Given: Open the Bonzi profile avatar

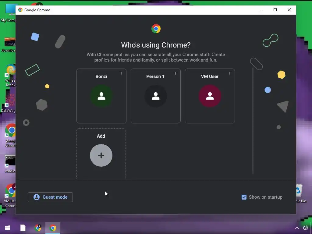Looking at the screenshot, I should pos(101,96).
